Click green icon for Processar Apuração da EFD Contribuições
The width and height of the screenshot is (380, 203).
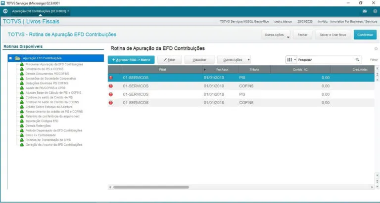(22, 64)
